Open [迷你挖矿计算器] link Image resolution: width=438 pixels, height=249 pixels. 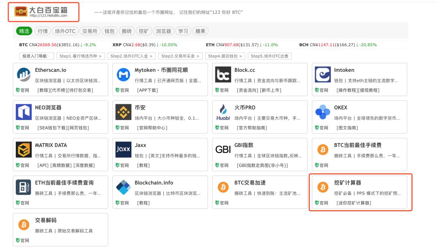click(354, 203)
